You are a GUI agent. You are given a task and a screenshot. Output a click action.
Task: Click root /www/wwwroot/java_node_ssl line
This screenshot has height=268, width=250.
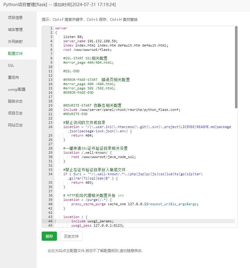point(104,157)
